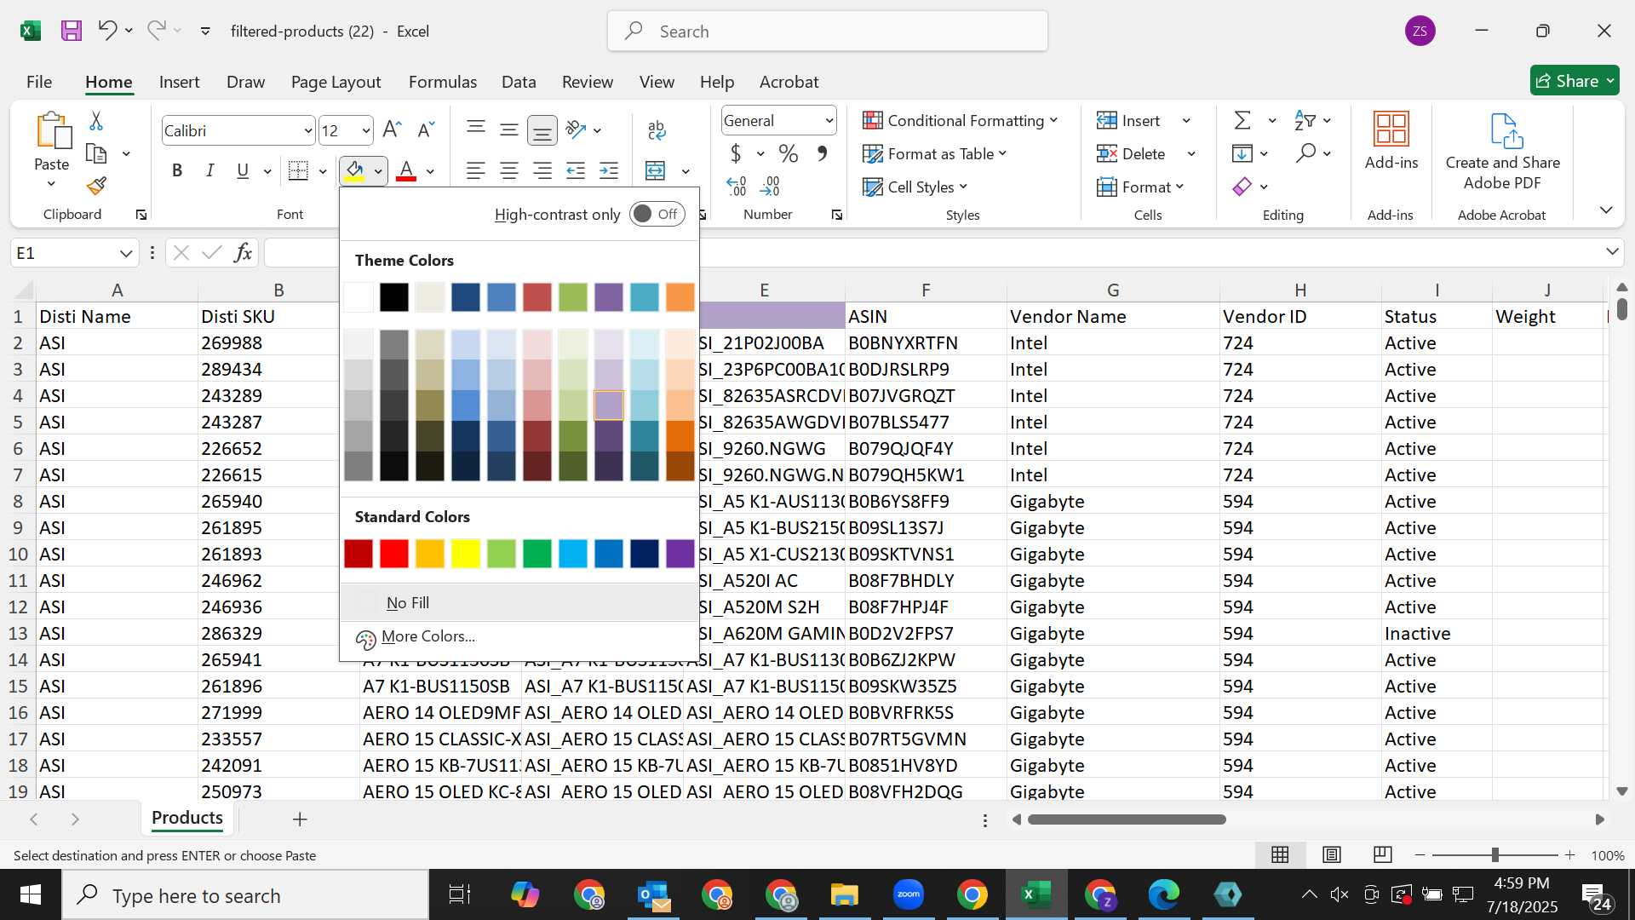Screen dimensions: 1635x920
Task: Switch to the Insert ribbon tab
Action: coord(179,82)
